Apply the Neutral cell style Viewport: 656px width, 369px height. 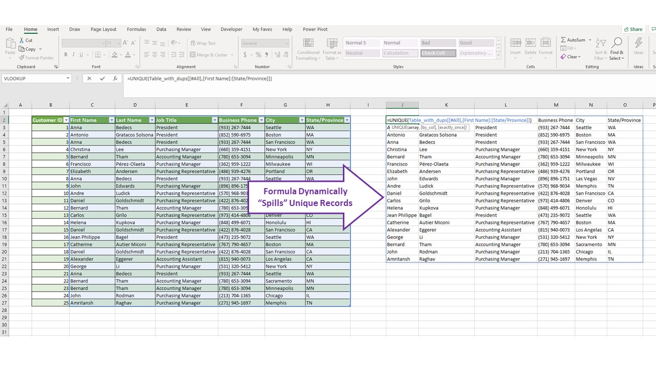point(362,53)
